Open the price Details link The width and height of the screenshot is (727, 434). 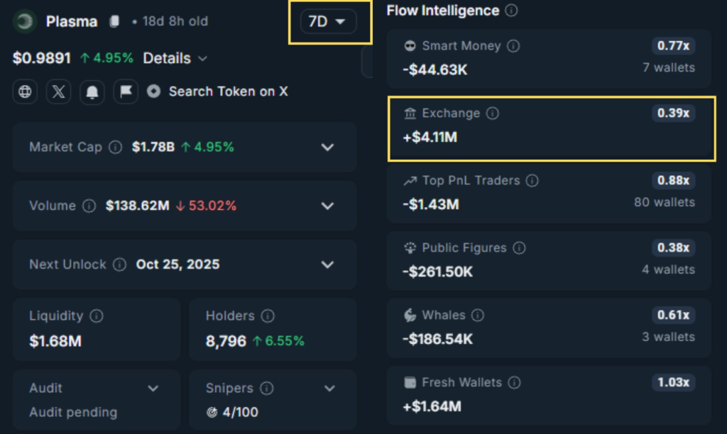175,58
